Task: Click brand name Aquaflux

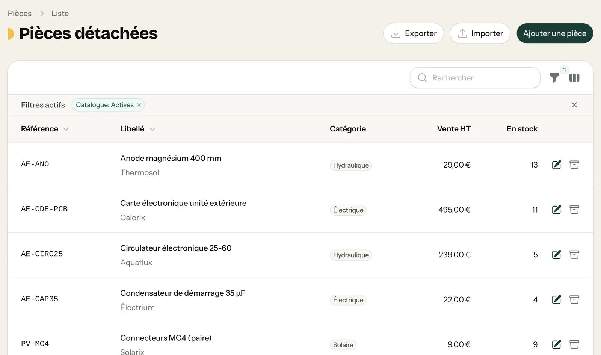Action: 136,263
